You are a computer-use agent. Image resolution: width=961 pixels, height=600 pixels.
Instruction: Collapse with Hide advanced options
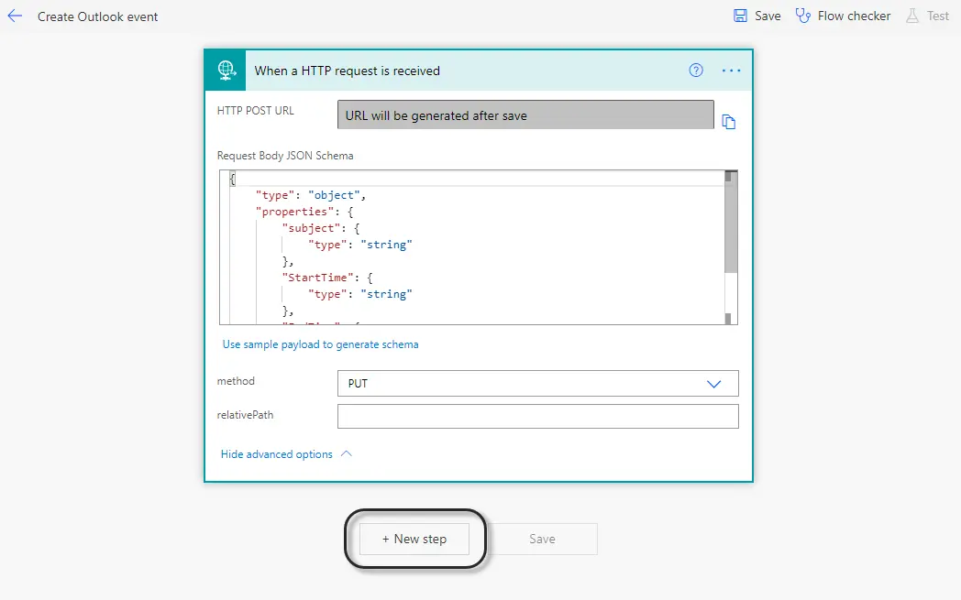coord(276,454)
